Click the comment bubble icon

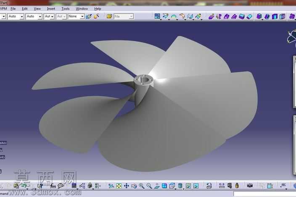[x=61, y=186]
